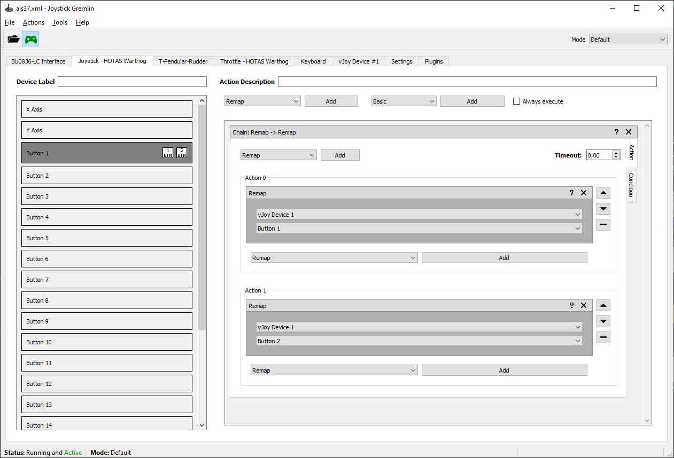This screenshot has width=674, height=458.
Task: Click the input list scroll up arrow
Action: click(202, 100)
